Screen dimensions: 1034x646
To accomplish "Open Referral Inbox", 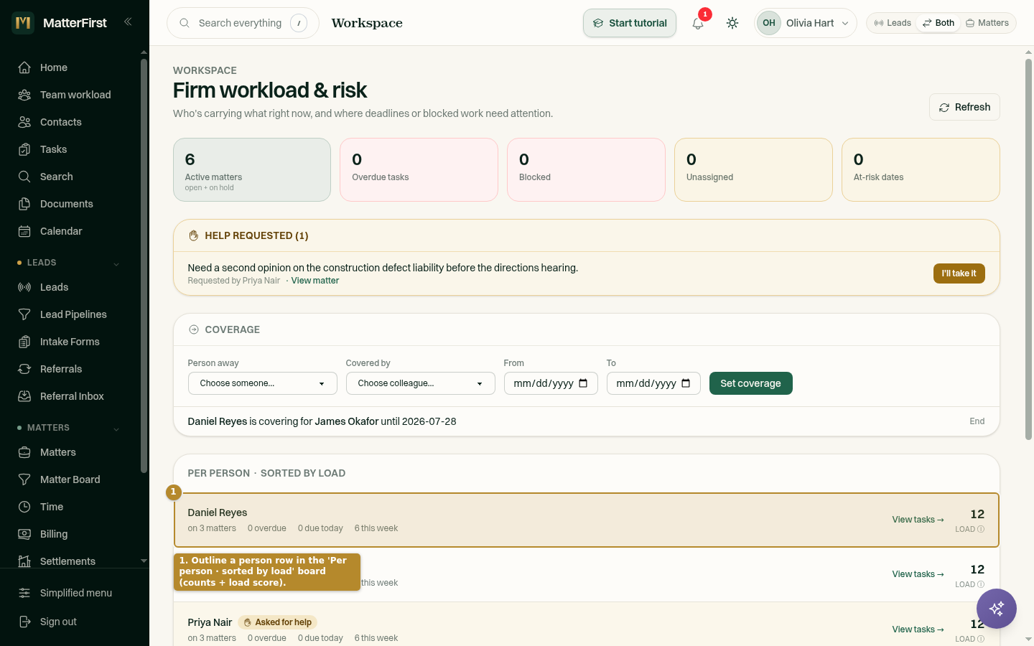I will 70,396.
